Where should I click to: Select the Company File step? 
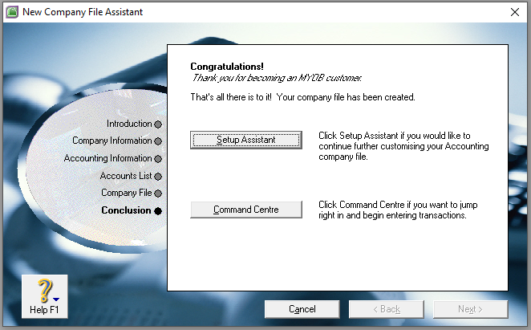[126, 193]
